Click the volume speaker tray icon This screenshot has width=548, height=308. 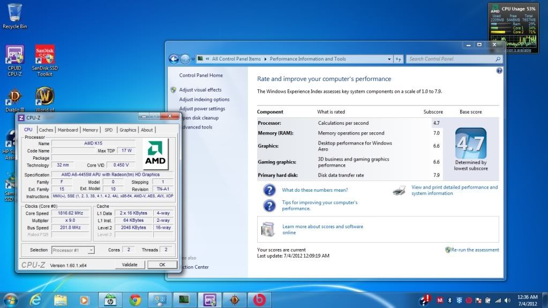point(507,301)
